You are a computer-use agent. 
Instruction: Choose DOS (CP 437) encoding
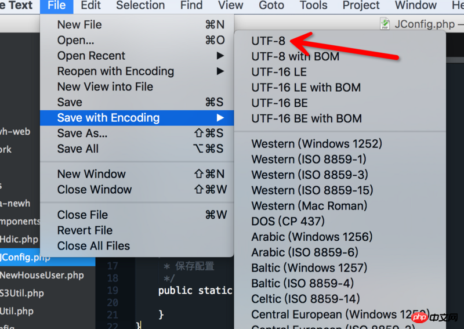click(288, 221)
